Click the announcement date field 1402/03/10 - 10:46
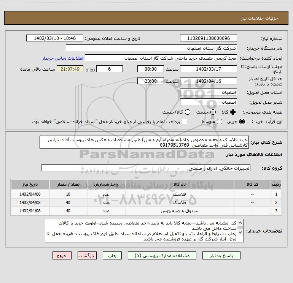This screenshot has height=283, width=293. click(55, 38)
